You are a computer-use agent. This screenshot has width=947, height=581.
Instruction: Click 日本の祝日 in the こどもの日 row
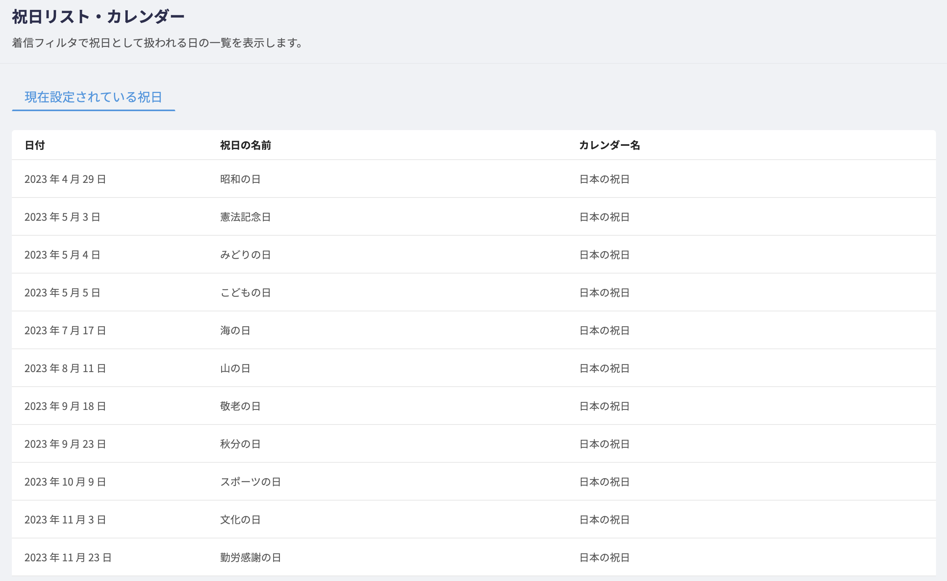[x=604, y=292]
